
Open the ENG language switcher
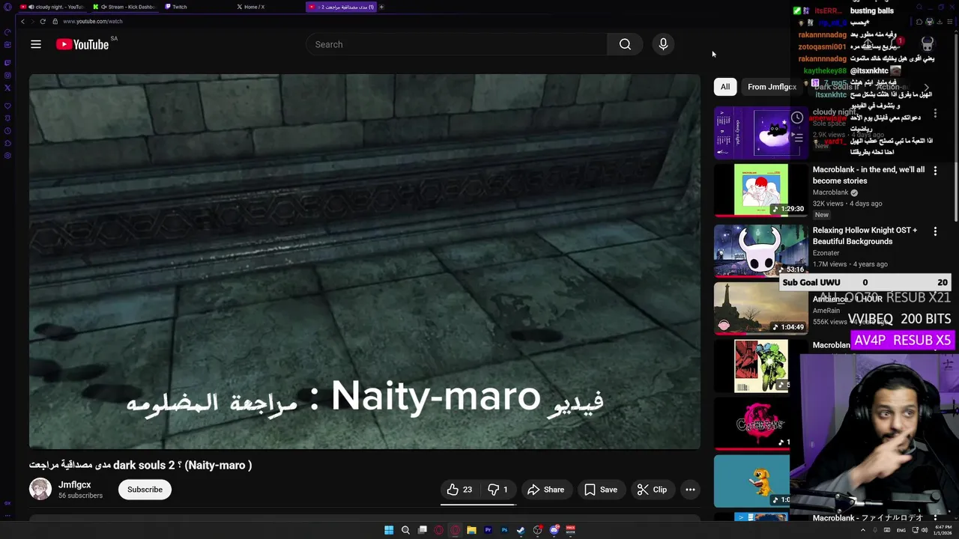pos(901,530)
